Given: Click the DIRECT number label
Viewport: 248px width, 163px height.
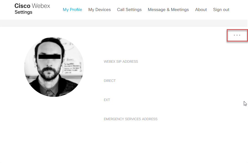Looking at the screenshot, I should pyautogui.click(x=110, y=81).
